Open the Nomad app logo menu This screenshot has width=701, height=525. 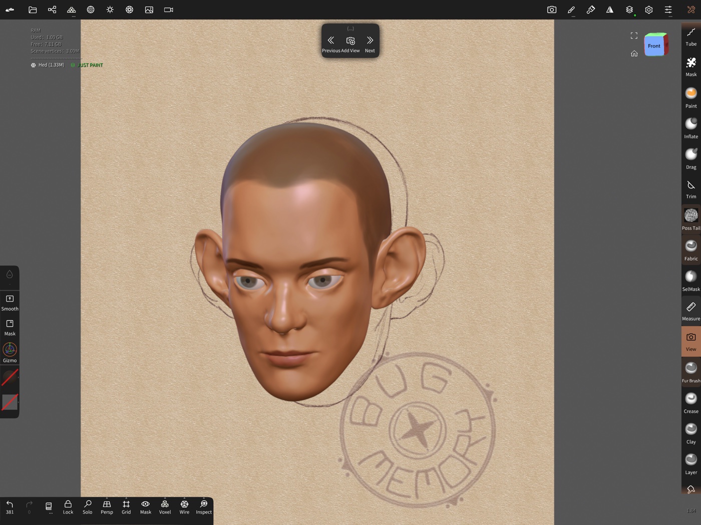click(10, 9)
